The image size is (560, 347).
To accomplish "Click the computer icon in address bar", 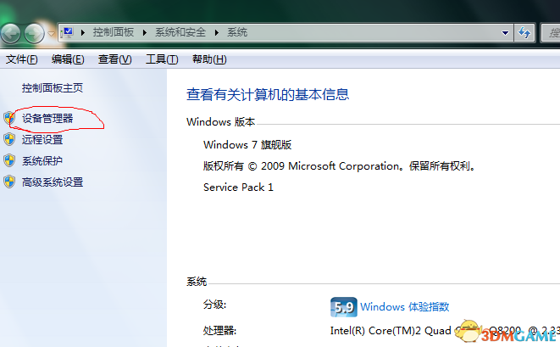I will (x=67, y=33).
